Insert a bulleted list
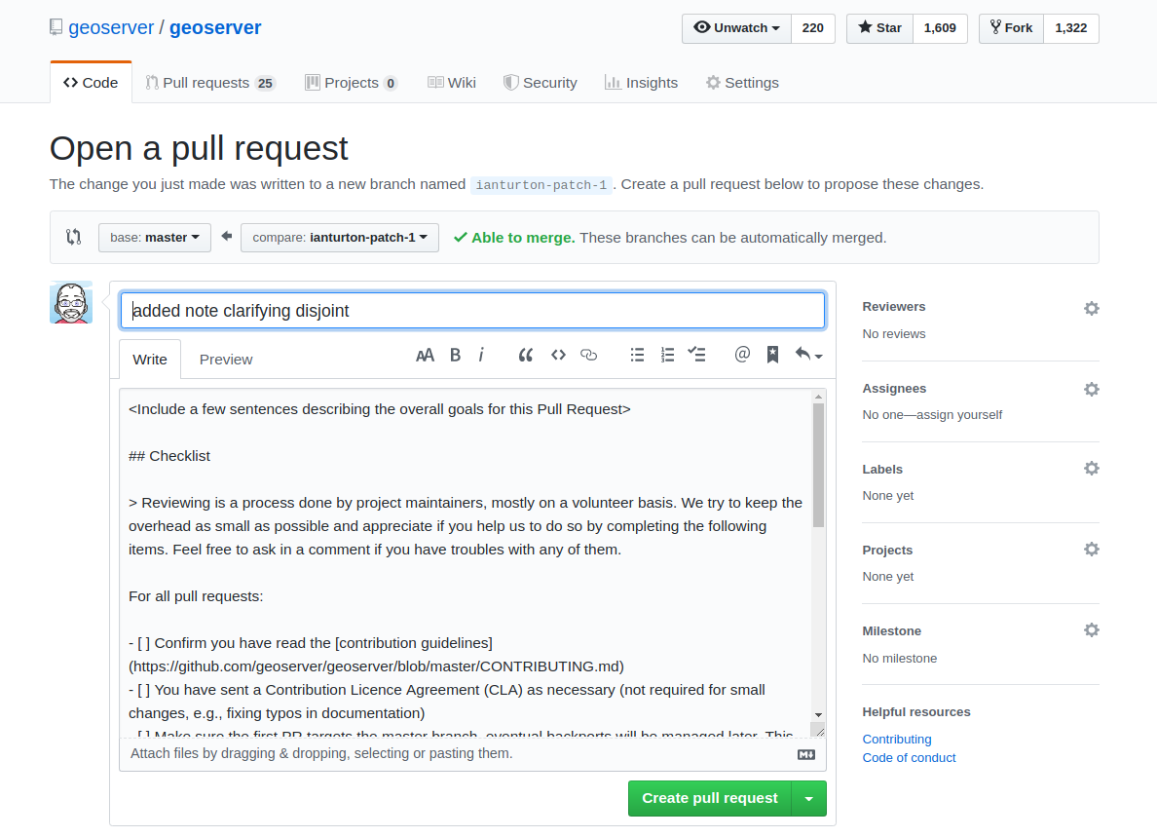Screen dimensions: 1157x837 (638, 355)
